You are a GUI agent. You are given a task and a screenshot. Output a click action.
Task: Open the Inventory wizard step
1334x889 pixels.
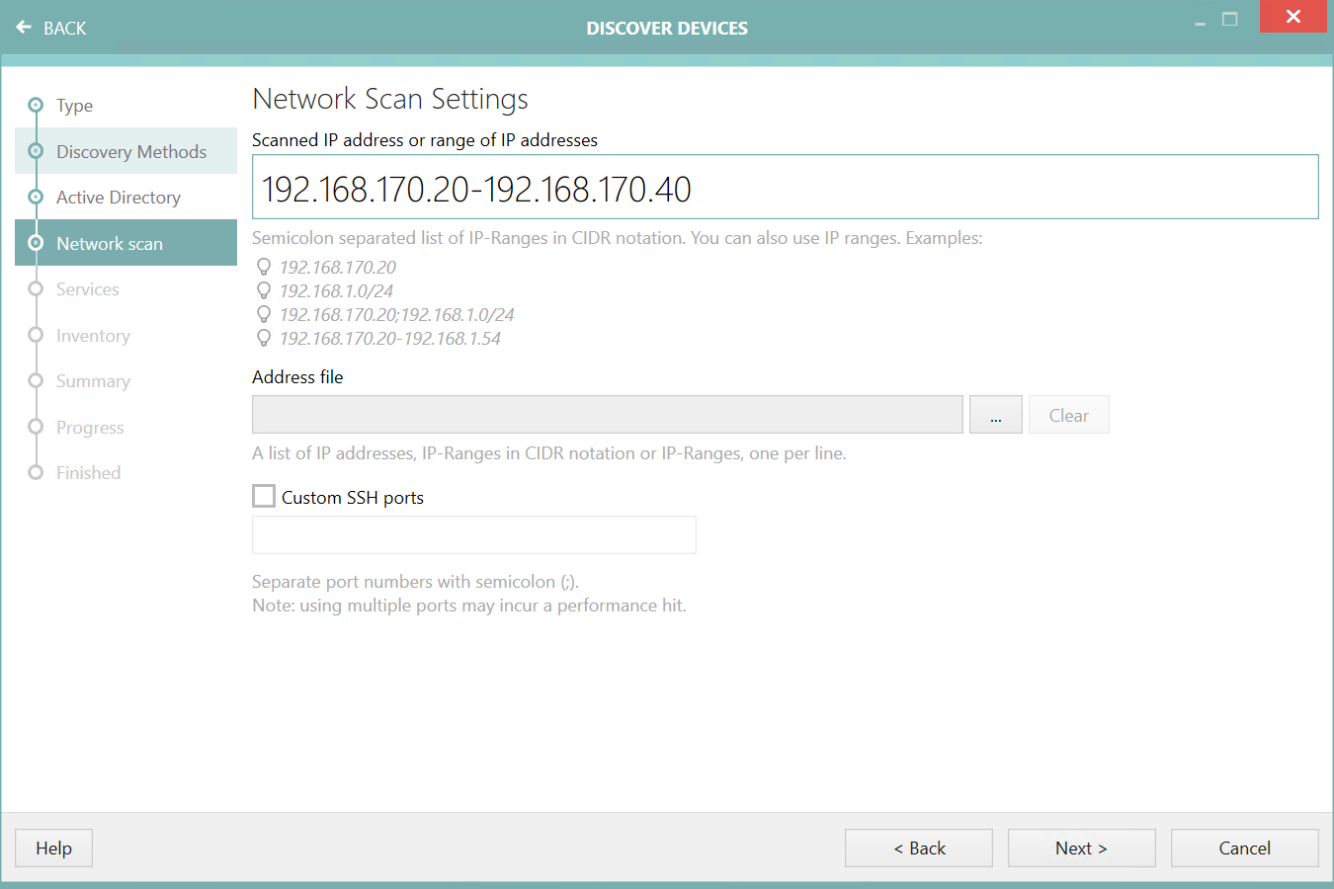pos(93,335)
